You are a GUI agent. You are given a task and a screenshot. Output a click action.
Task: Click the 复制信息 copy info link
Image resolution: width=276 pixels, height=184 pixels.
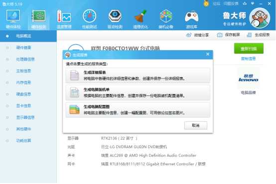(248, 59)
